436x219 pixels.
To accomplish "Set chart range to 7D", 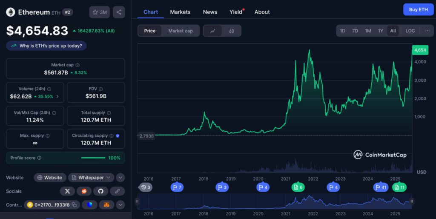I will pos(355,31).
